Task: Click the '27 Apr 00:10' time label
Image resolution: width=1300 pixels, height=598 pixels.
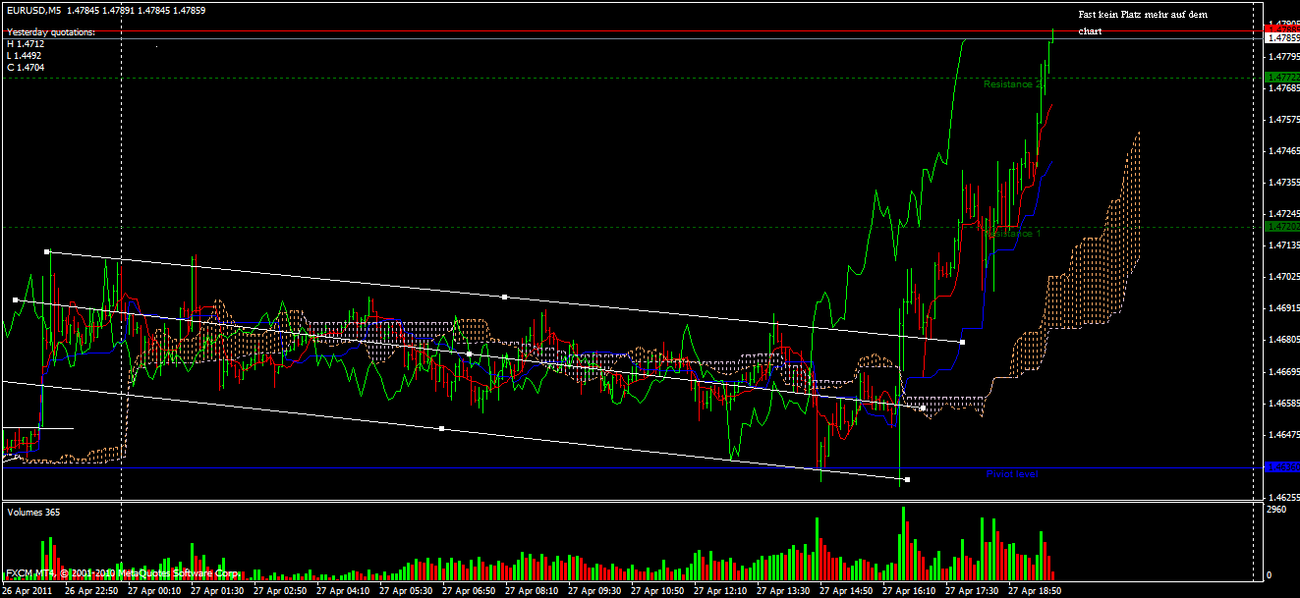Action: pos(155,591)
